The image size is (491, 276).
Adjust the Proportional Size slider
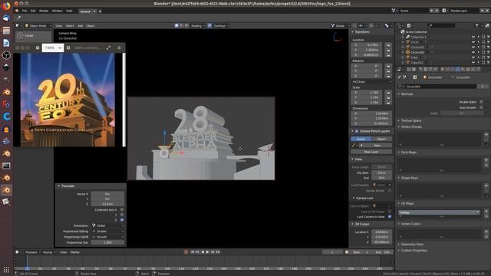107,242
